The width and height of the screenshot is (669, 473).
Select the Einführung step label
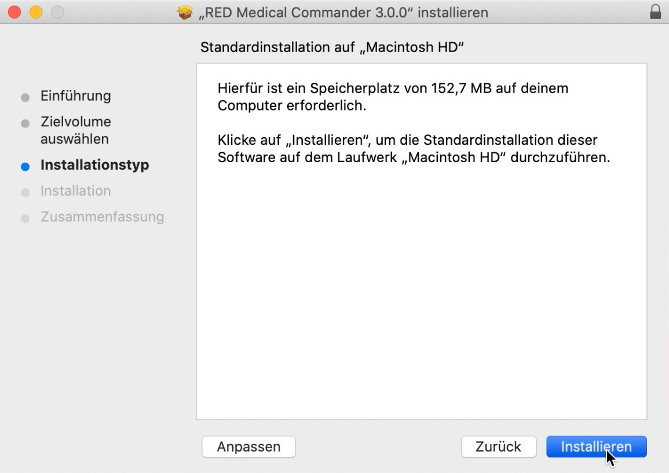coord(75,96)
